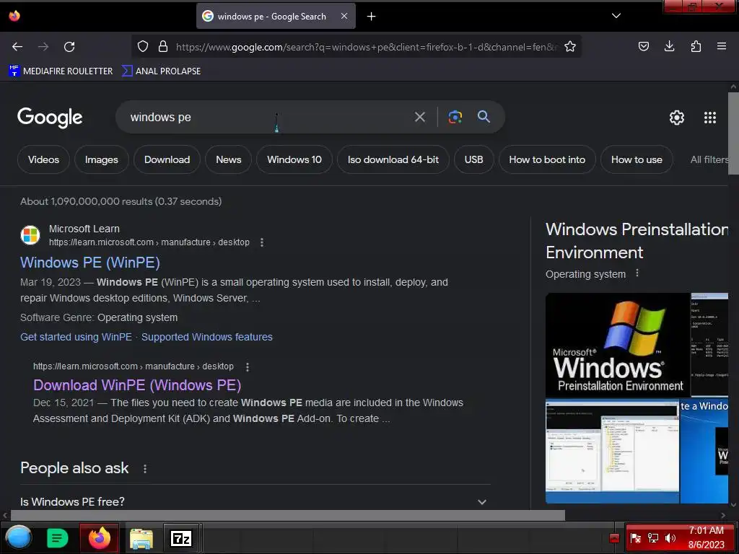This screenshot has width=739, height=554.
Task: Open knowledge panel options next to Operating system
Action: [637, 273]
